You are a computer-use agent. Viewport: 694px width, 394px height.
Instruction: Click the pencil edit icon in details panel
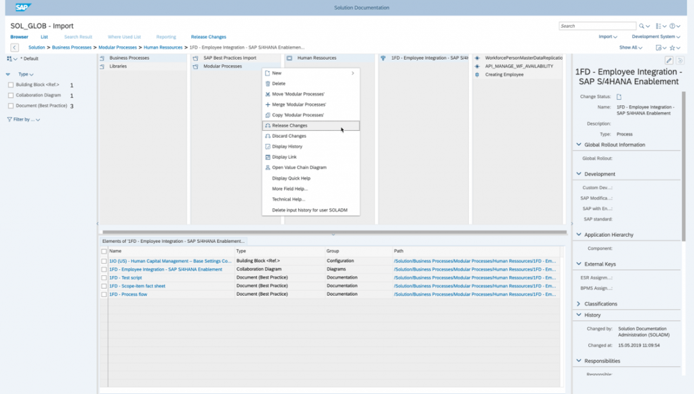click(x=669, y=60)
